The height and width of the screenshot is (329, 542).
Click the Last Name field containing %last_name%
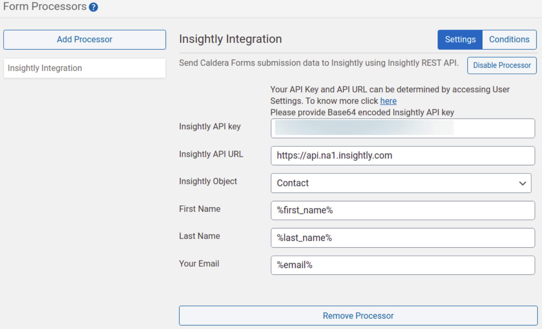coord(403,238)
